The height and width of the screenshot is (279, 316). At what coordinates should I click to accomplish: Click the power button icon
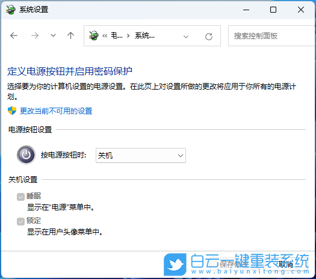[x=26, y=155]
